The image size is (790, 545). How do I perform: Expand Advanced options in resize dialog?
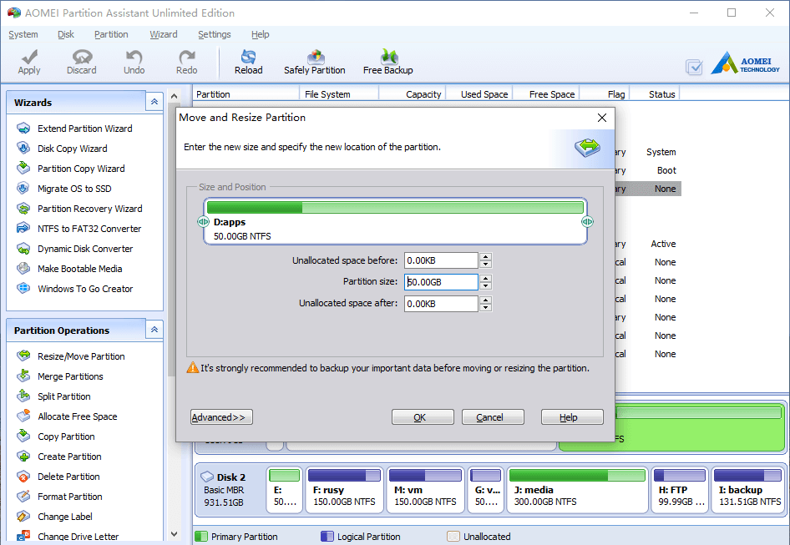tap(221, 417)
